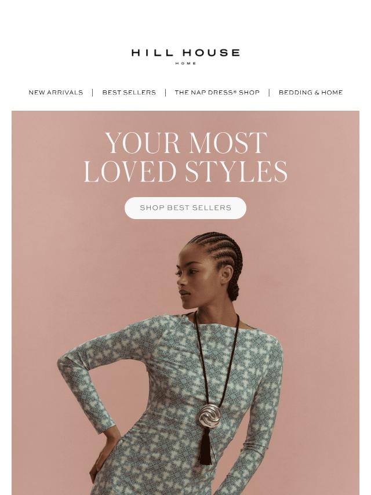The image size is (371, 495).
Task: Click the separator after New Arrivals
Action: pyautogui.click(x=93, y=93)
